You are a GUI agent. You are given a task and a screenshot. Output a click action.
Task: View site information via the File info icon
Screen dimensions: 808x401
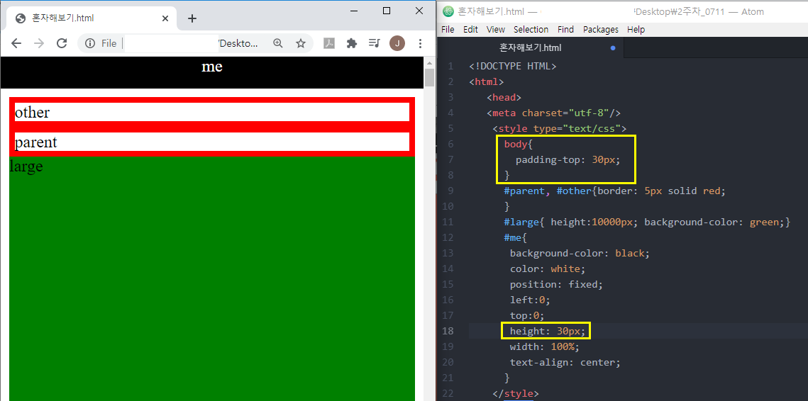click(x=90, y=43)
